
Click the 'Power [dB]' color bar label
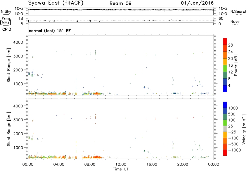(x=236, y=65)
